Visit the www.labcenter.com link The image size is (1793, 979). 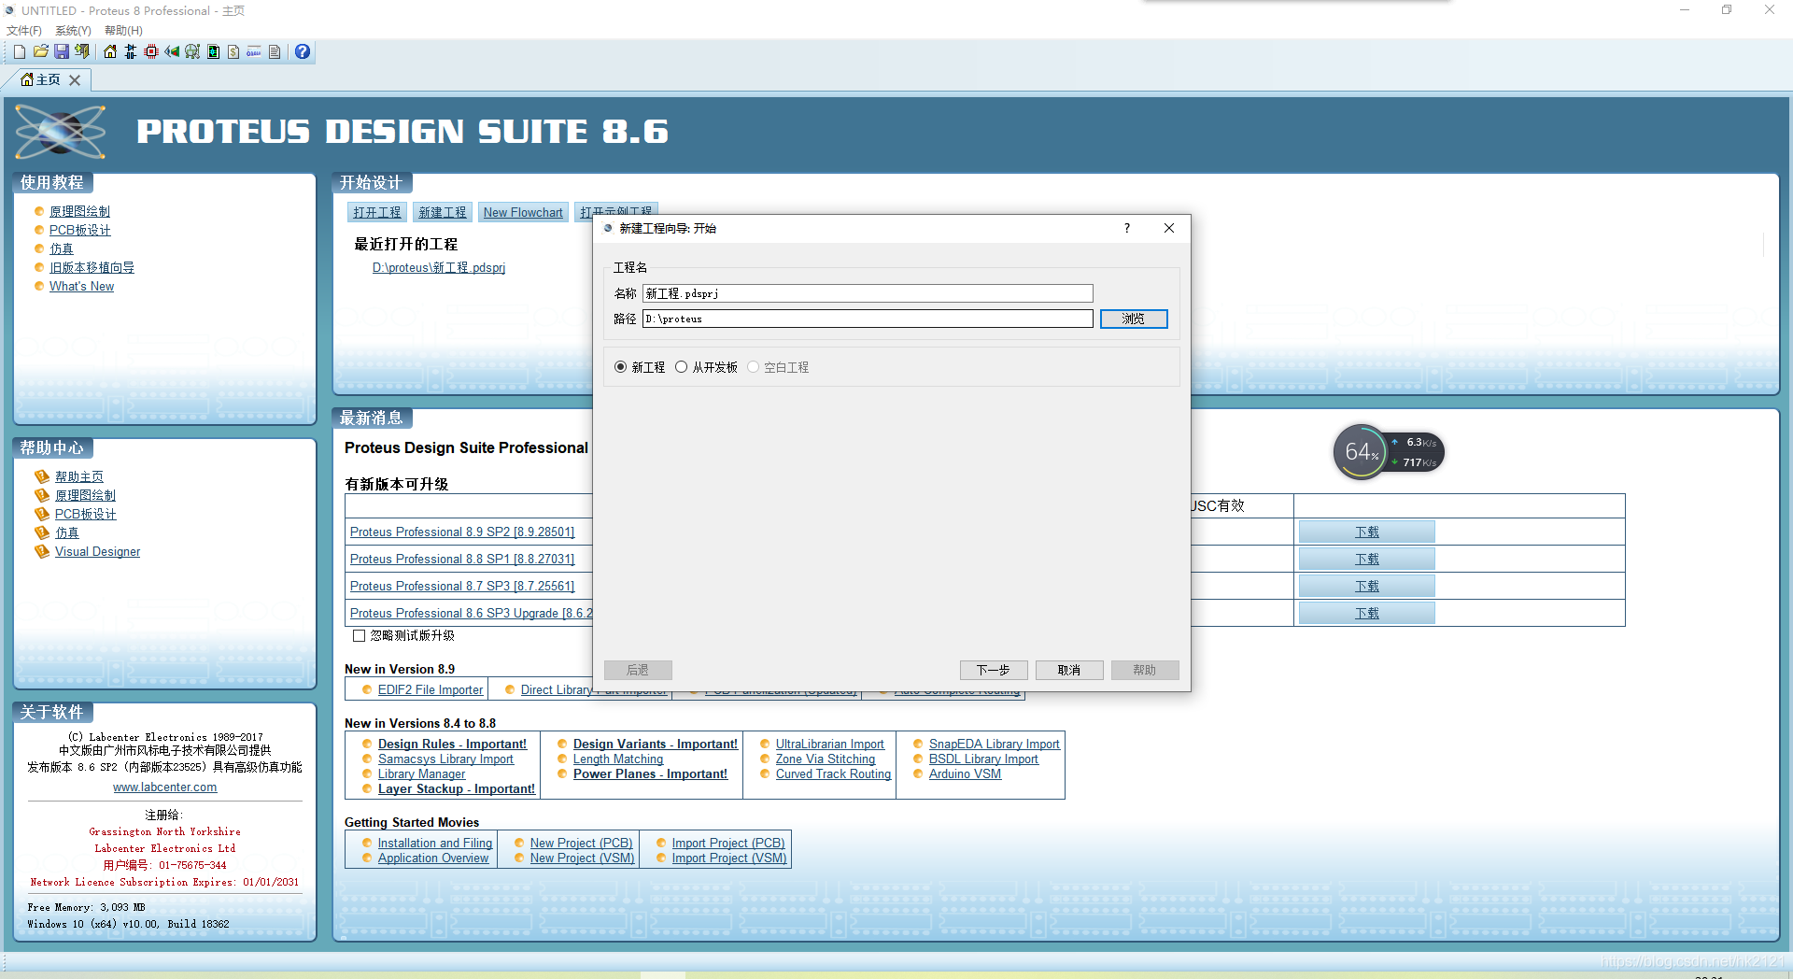(x=165, y=787)
